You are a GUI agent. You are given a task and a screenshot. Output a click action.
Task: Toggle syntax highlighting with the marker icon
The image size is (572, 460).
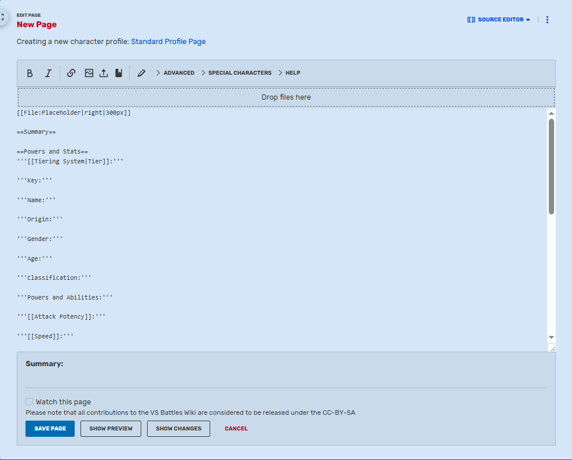[141, 73]
